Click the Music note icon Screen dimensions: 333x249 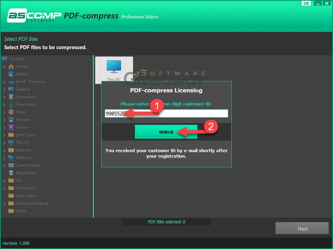11,112
